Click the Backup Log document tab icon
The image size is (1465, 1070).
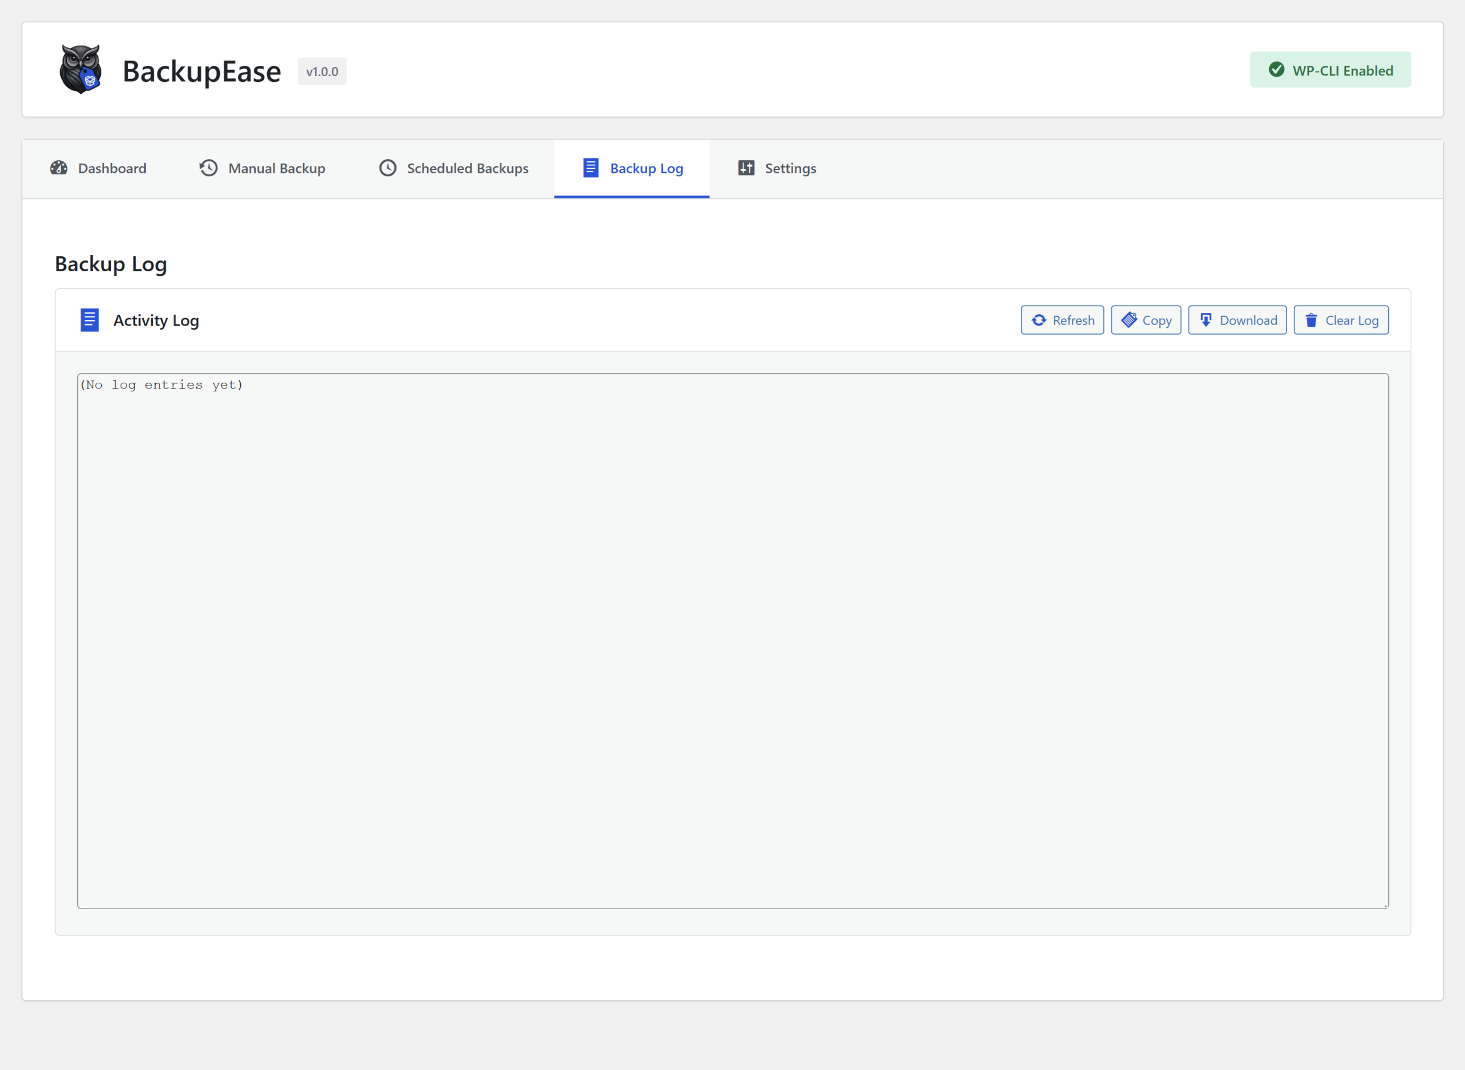590,168
